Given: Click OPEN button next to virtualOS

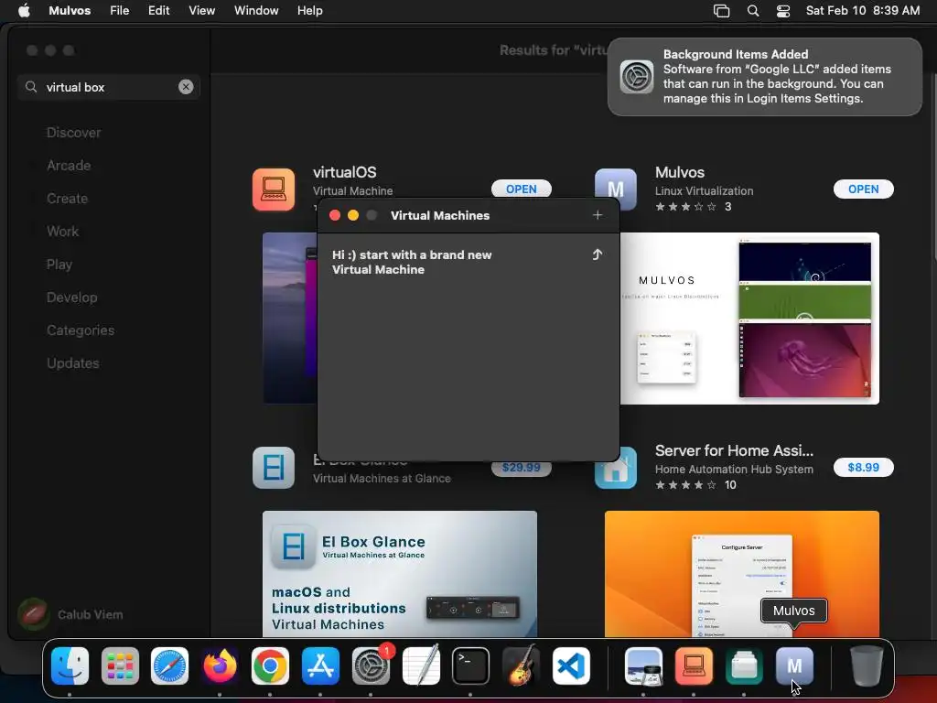Looking at the screenshot, I should click(521, 189).
